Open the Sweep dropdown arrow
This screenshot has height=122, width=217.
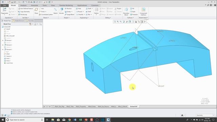click(72, 12)
